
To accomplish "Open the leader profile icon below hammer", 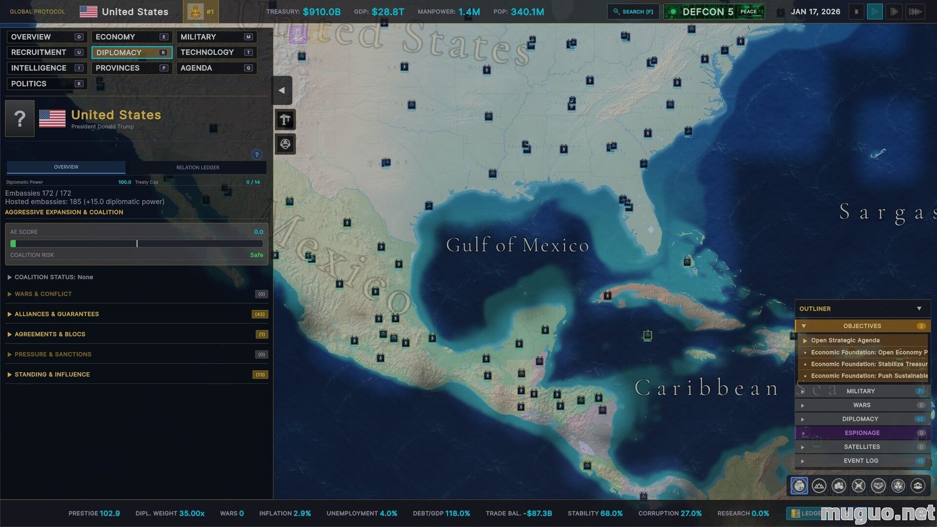I will coord(285,144).
